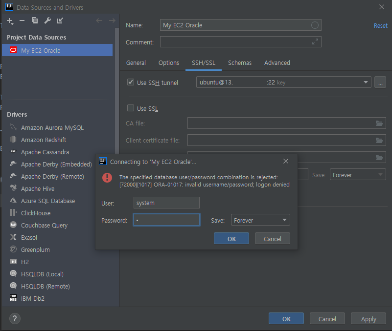Image resolution: width=392 pixels, height=331 pixels.
Task: Cancel the connecting dialog
Action: pyautogui.click(x=272, y=238)
